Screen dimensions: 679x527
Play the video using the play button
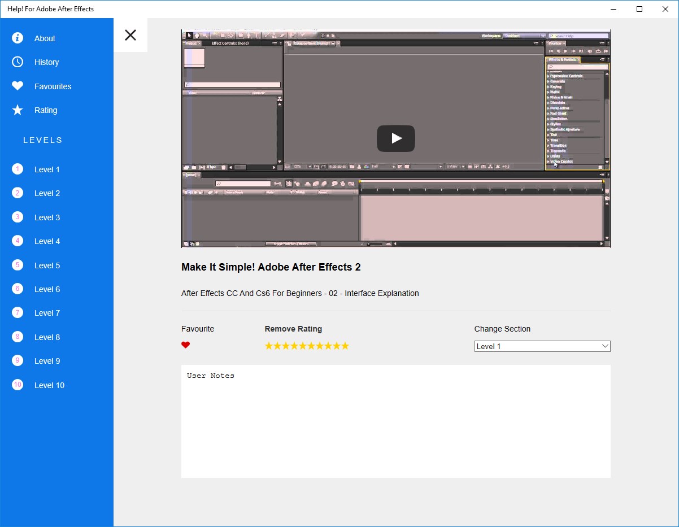[x=396, y=138]
